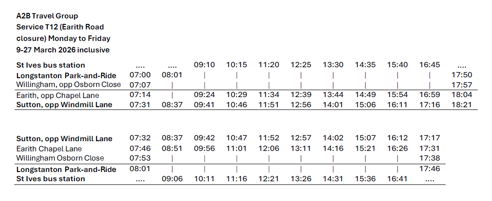492x201 pixels.
Task: Click the 17:46 Longstanton Park-and-Ride arrival
Action: pyautogui.click(x=429, y=169)
